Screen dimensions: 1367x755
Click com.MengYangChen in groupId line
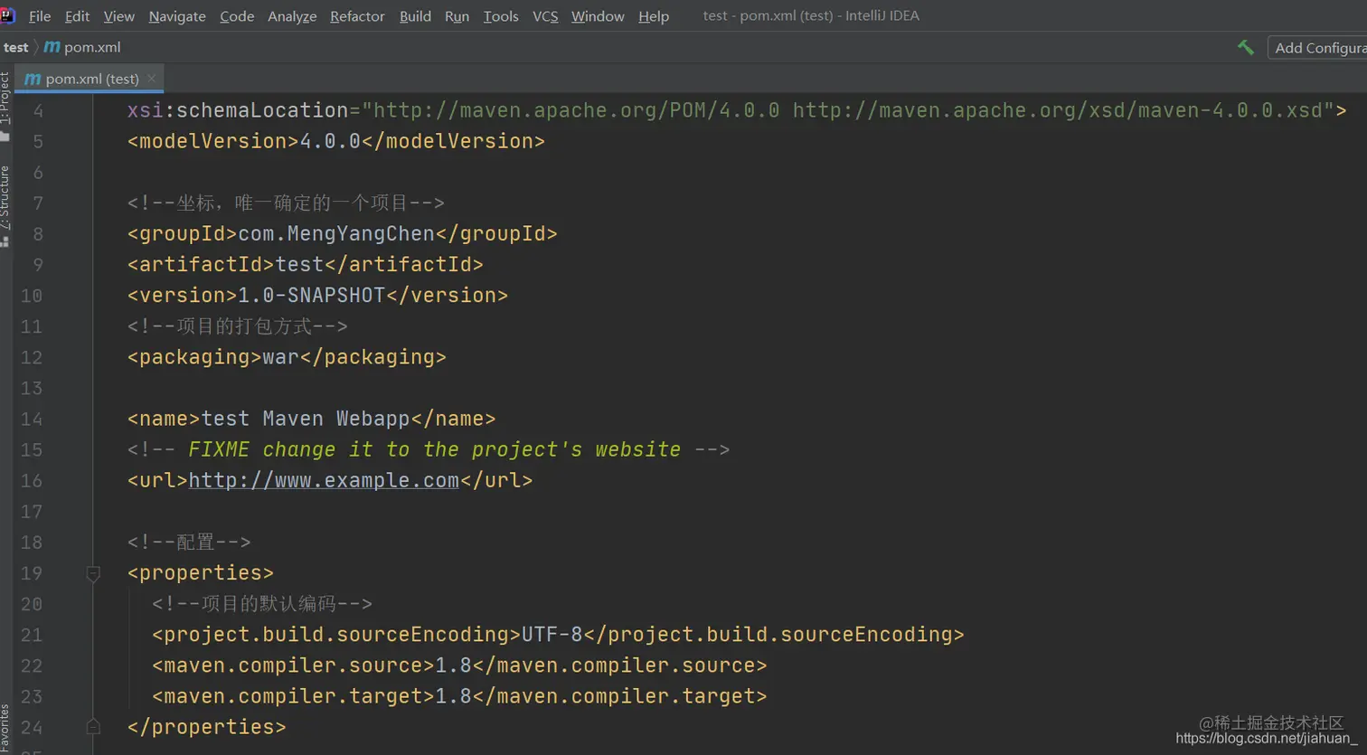[336, 233]
